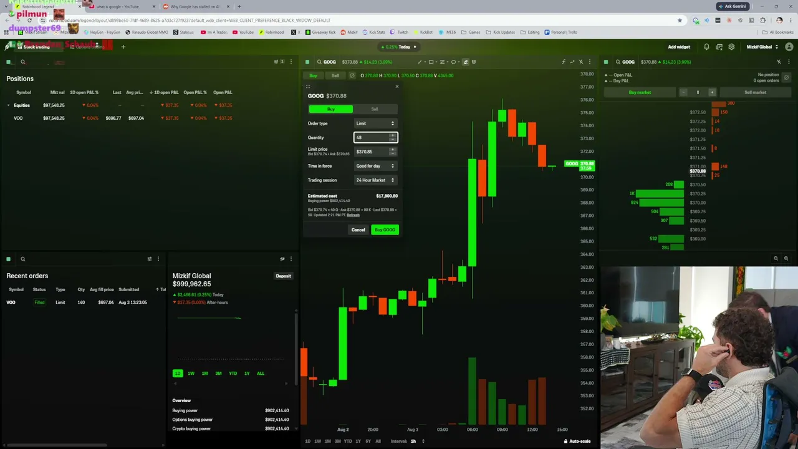Viewport: 798px width, 449px height.
Task: Click Buy market in the ladder
Action: click(640, 92)
